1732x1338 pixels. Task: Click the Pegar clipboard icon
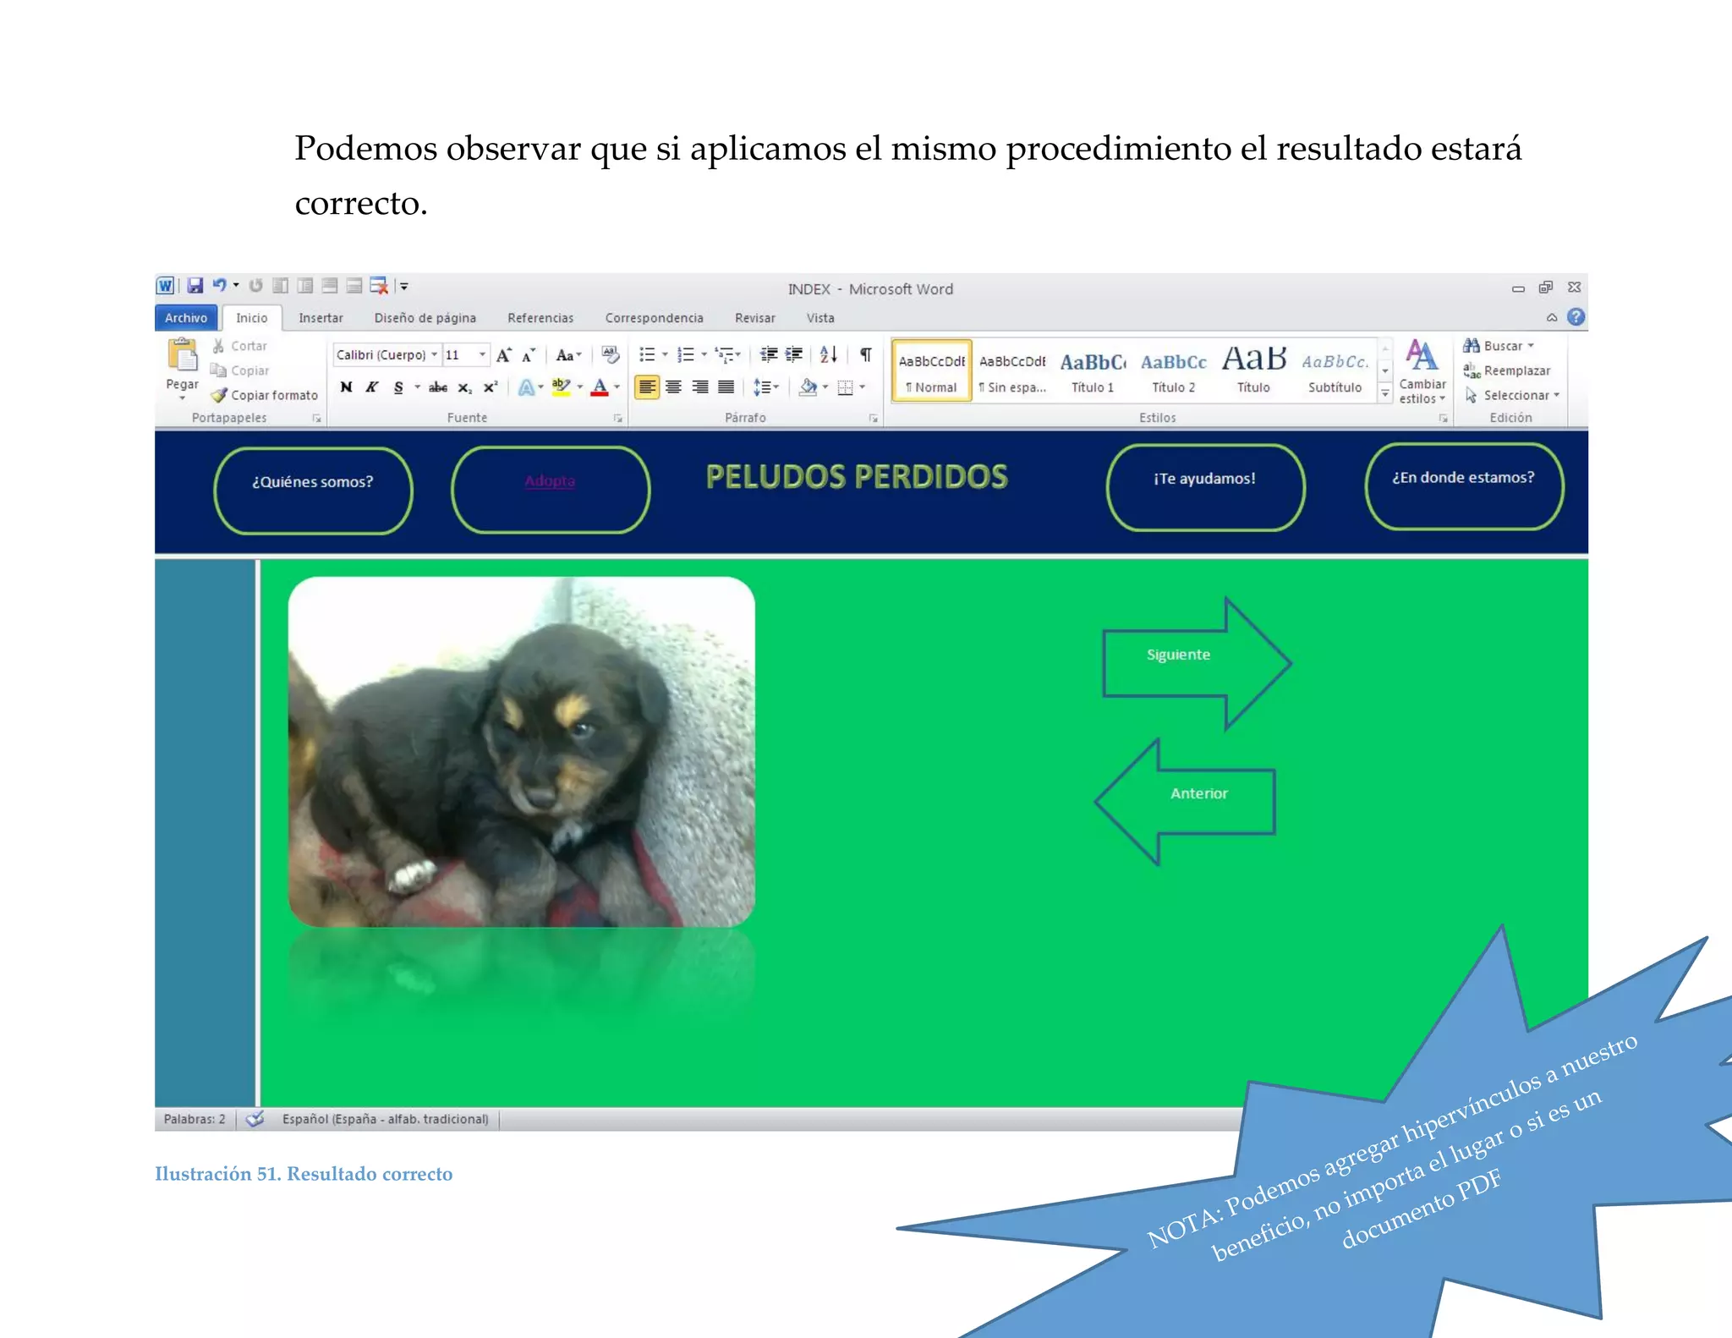182,355
